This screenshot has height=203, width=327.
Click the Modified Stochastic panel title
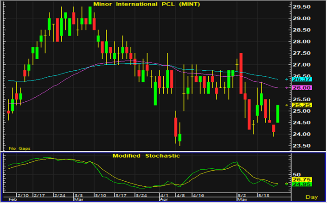point(146,156)
